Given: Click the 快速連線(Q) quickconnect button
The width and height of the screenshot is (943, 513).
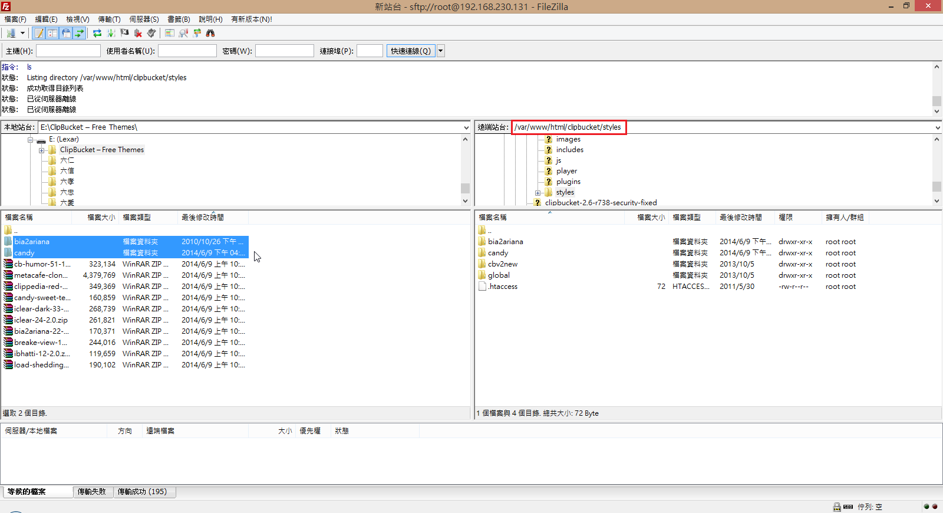Looking at the screenshot, I should coord(411,51).
